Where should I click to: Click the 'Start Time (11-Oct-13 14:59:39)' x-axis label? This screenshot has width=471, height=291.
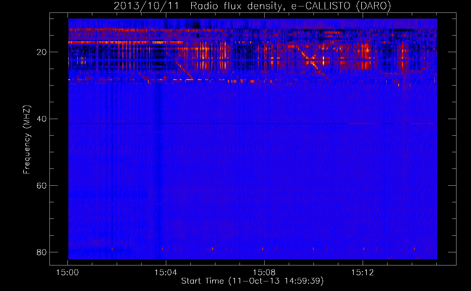252,281
